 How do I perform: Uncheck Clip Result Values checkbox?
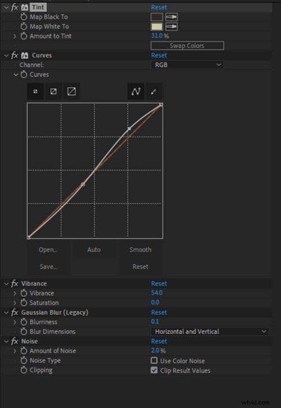pyautogui.click(x=154, y=370)
